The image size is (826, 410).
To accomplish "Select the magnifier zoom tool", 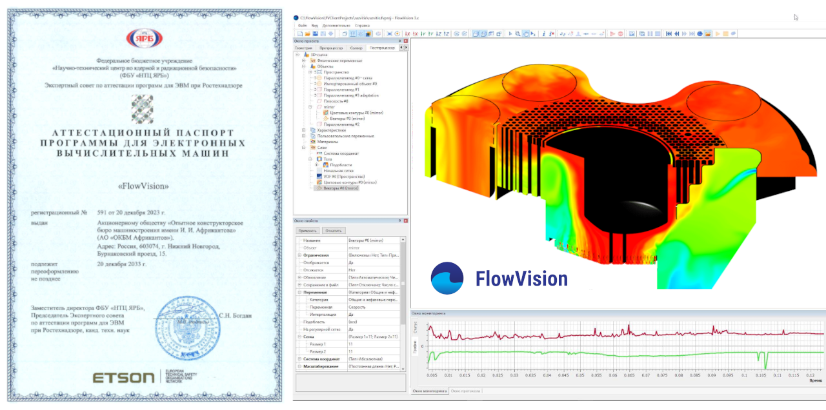I will (518, 34).
